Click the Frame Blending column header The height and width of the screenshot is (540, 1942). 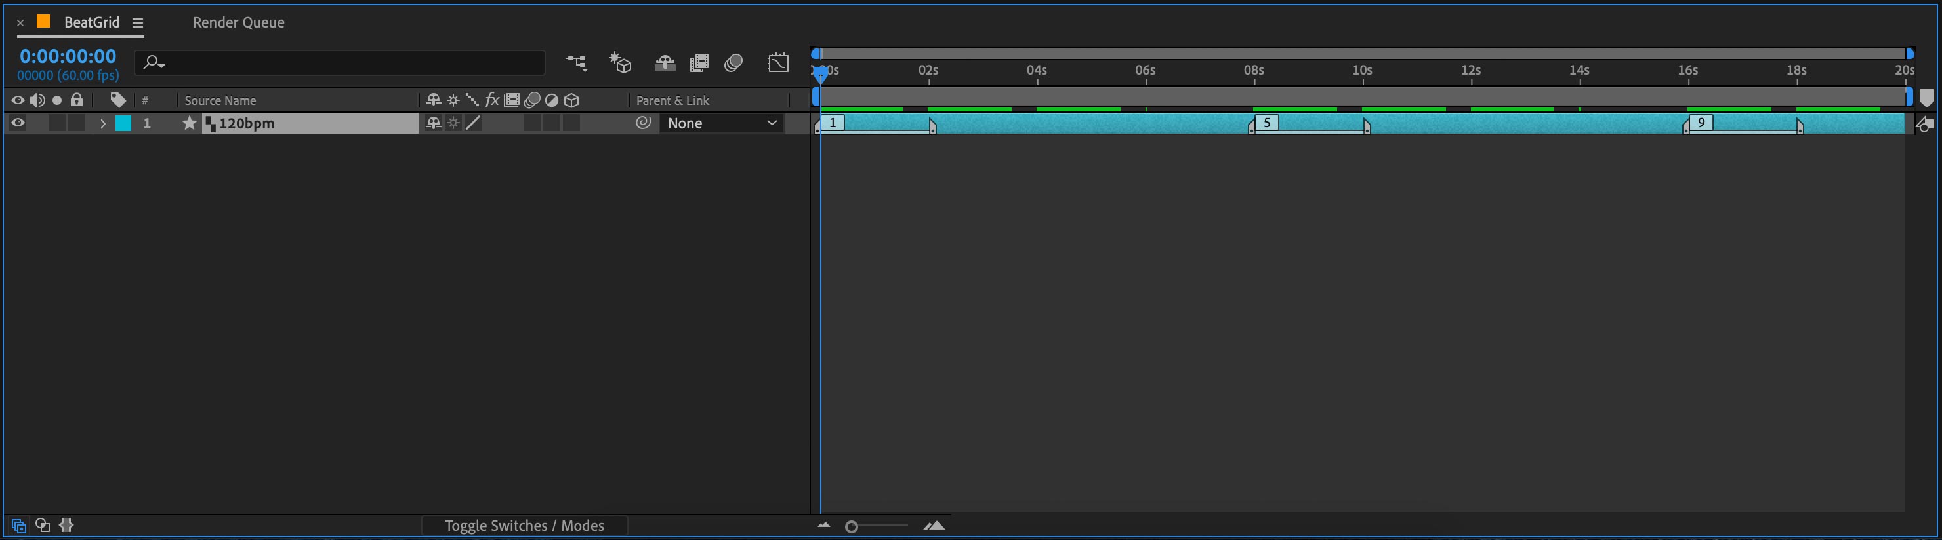pos(512,100)
